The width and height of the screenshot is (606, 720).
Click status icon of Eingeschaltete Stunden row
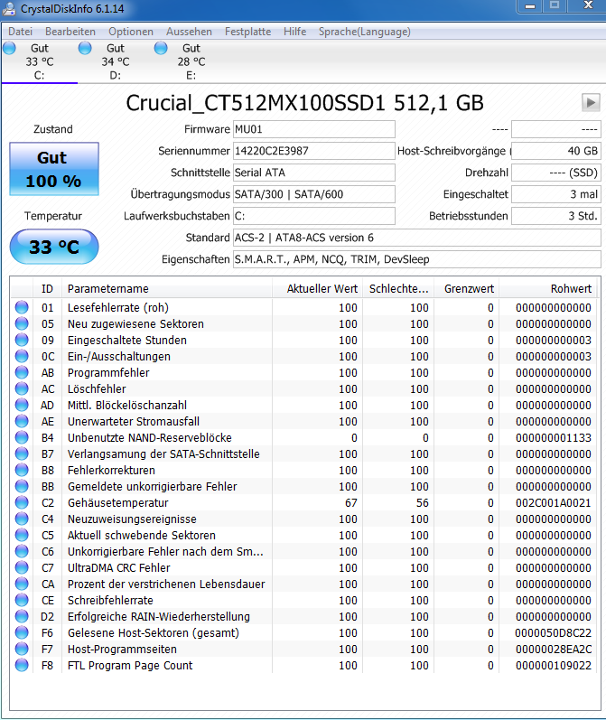(22, 340)
